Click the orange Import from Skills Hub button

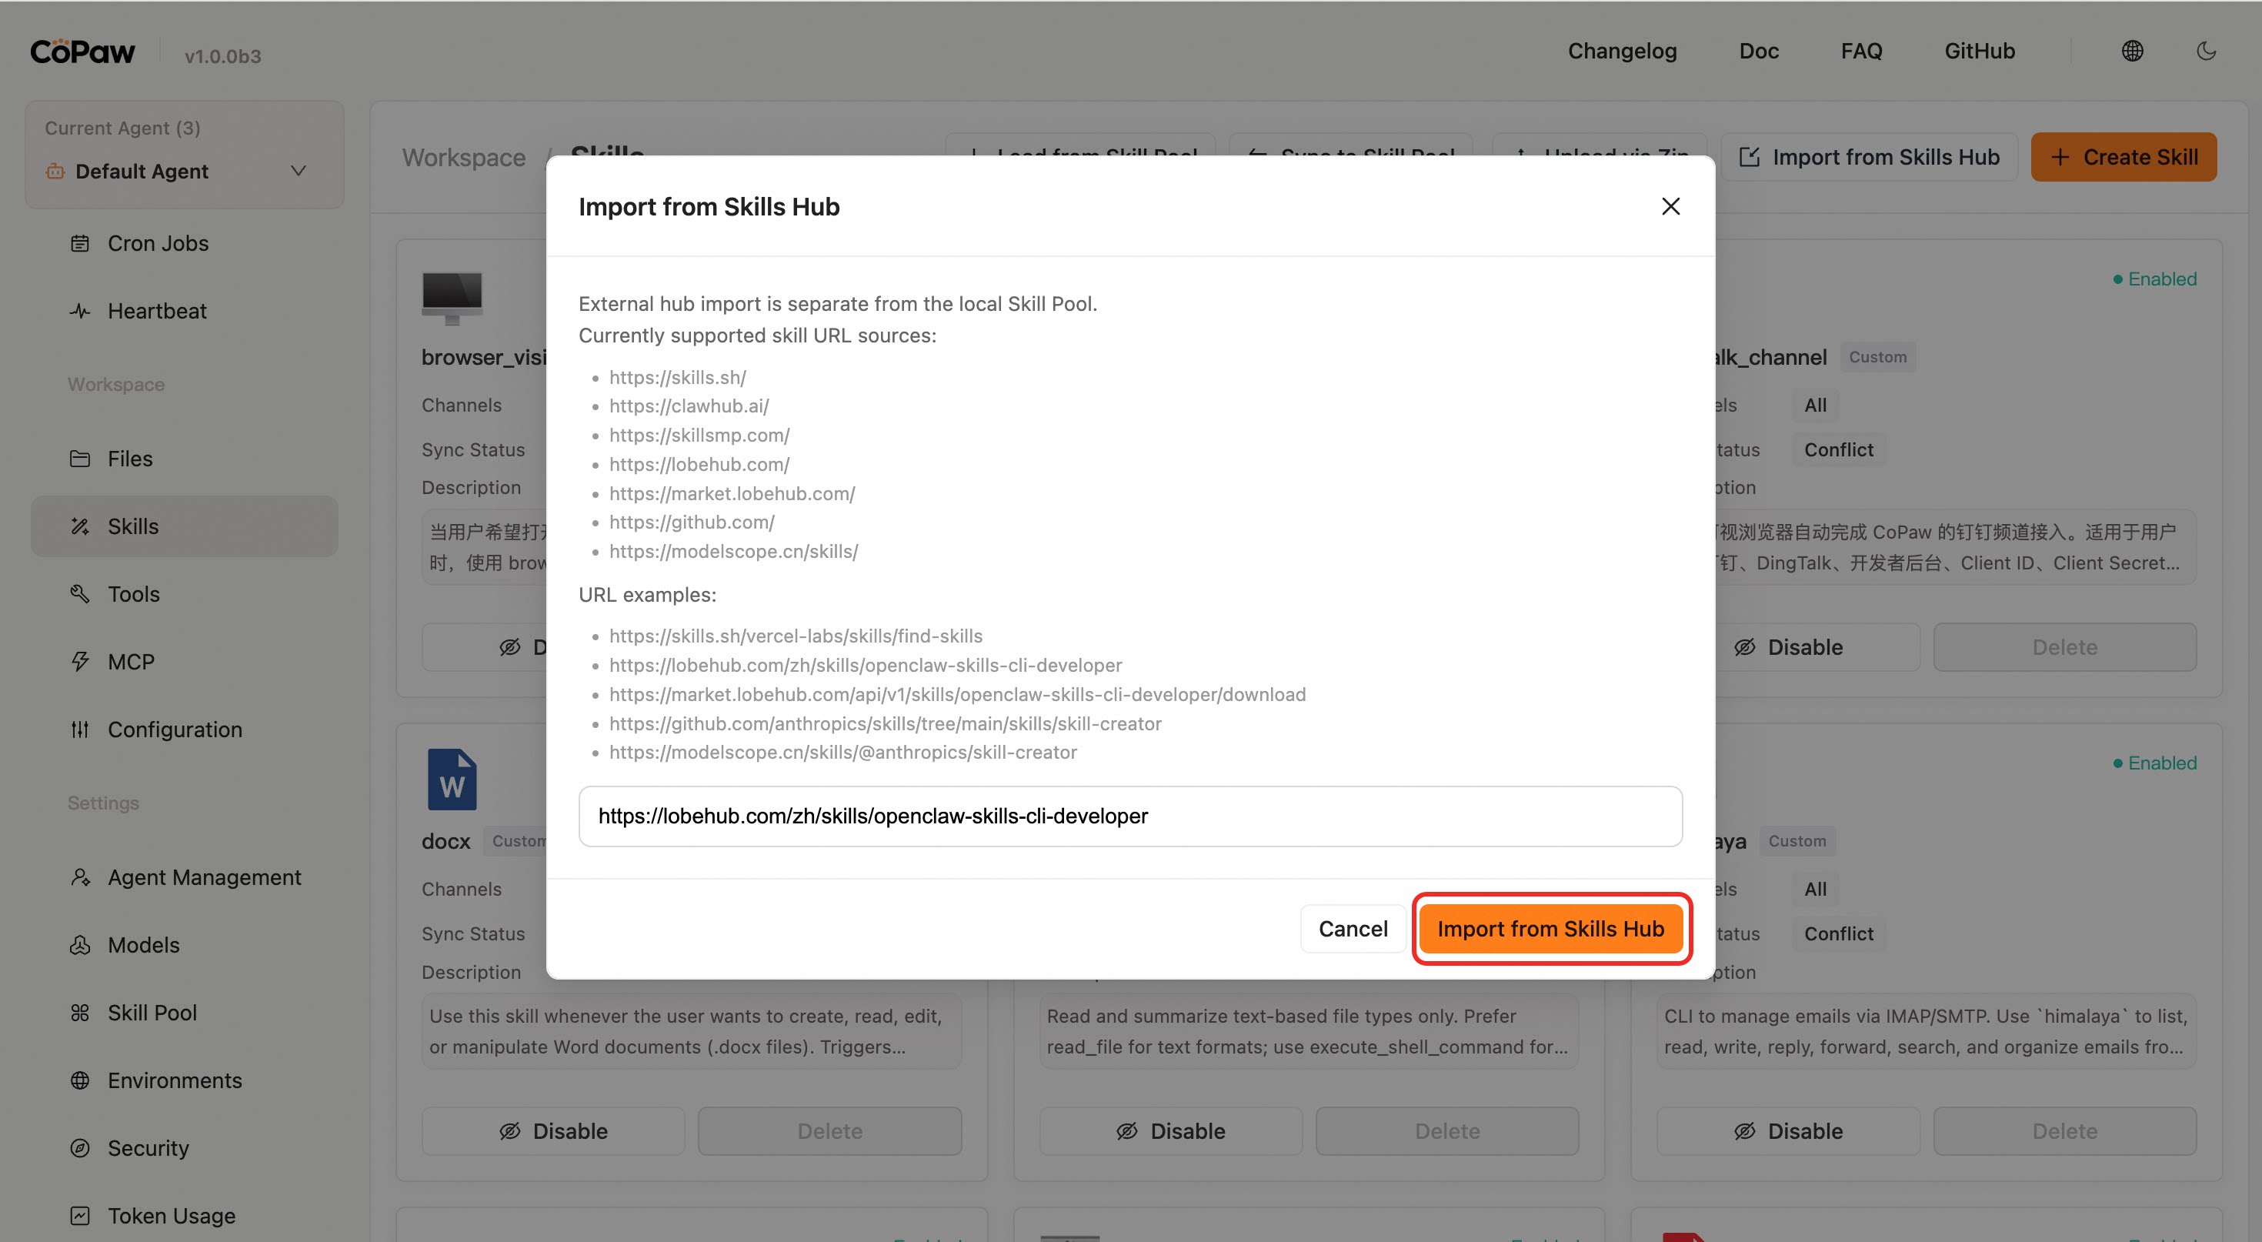tap(1550, 929)
